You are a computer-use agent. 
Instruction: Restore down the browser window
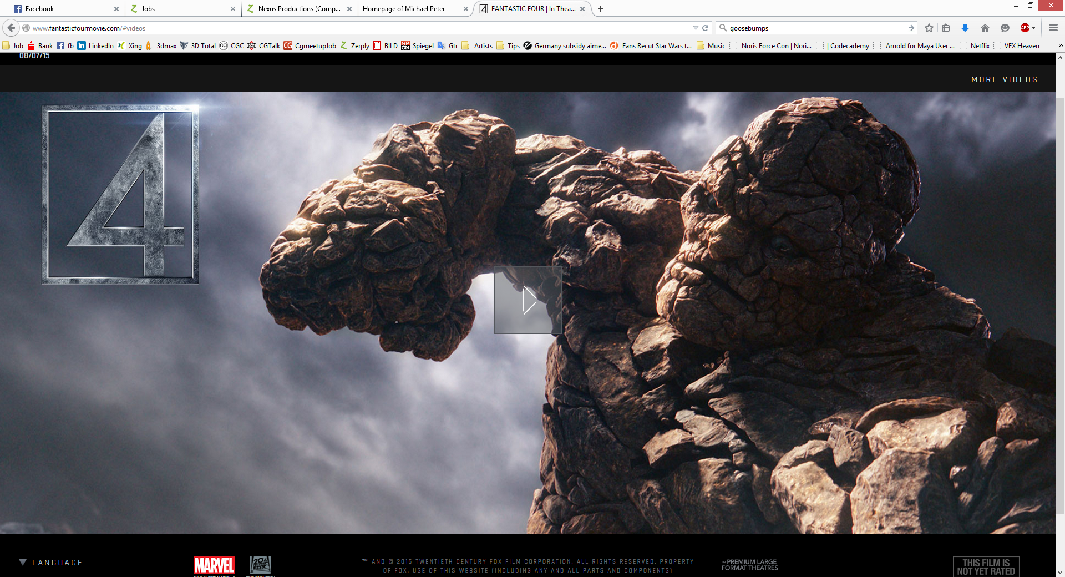[1030, 6]
